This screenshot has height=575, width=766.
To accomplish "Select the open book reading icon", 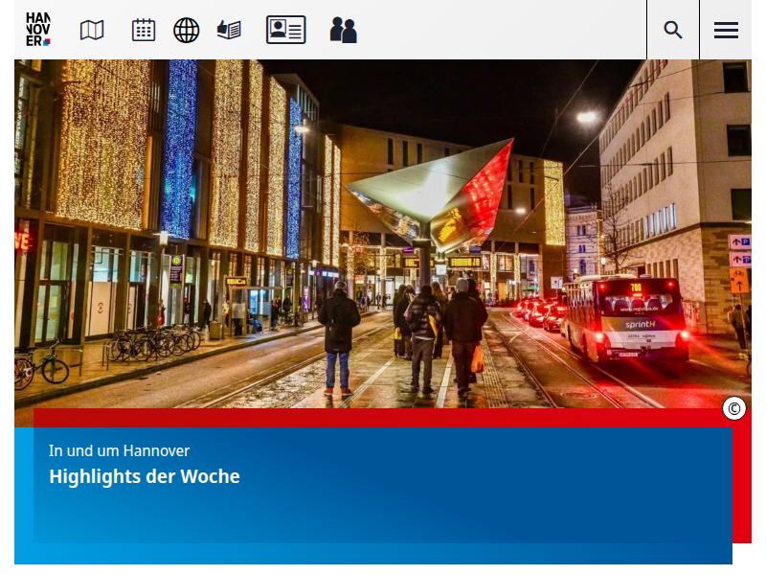I will tap(229, 30).
